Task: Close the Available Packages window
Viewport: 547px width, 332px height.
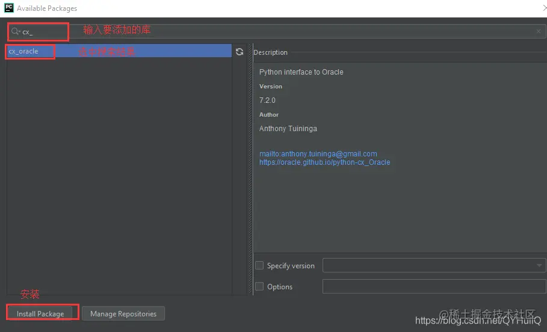Action: 544,8
